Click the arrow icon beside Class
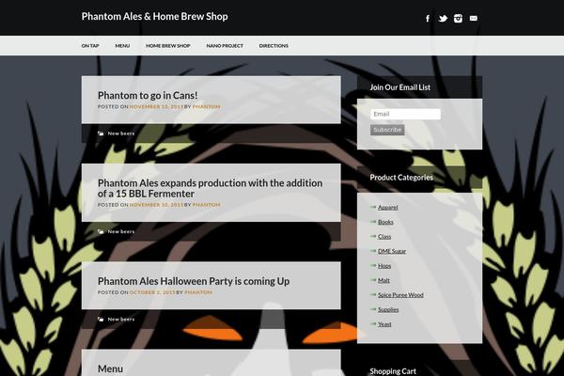This screenshot has width=564, height=376. 373,236
